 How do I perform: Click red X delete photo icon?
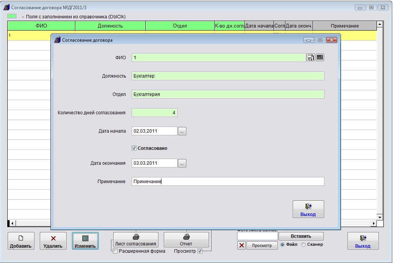pos(241,245)
